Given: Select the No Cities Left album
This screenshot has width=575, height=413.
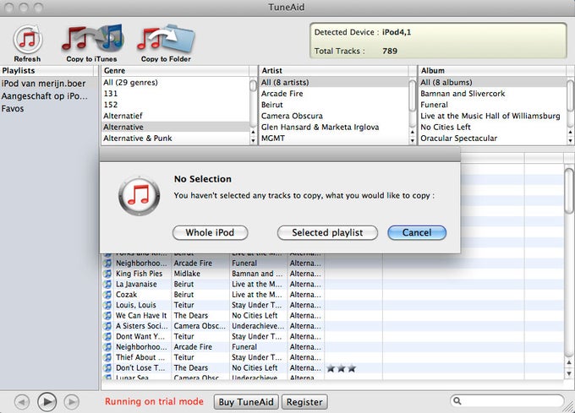Looking at the screenshot, I should point(492,127).
